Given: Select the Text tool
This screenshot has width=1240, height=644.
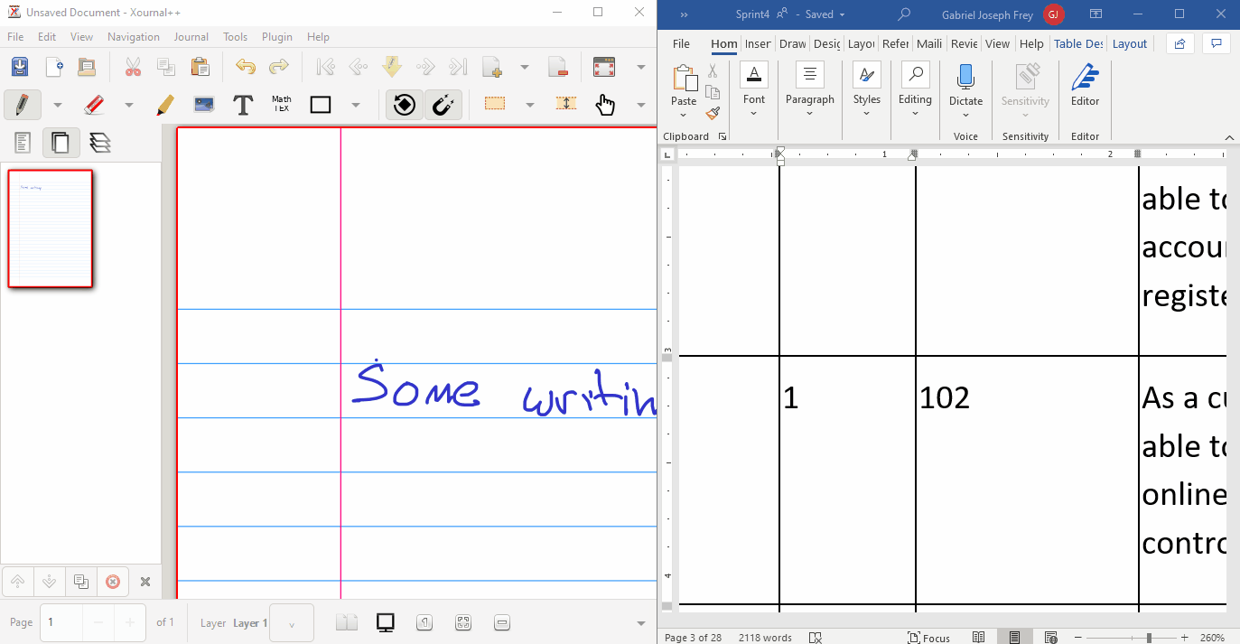Looking at the screenshot, I should point(243,105).
